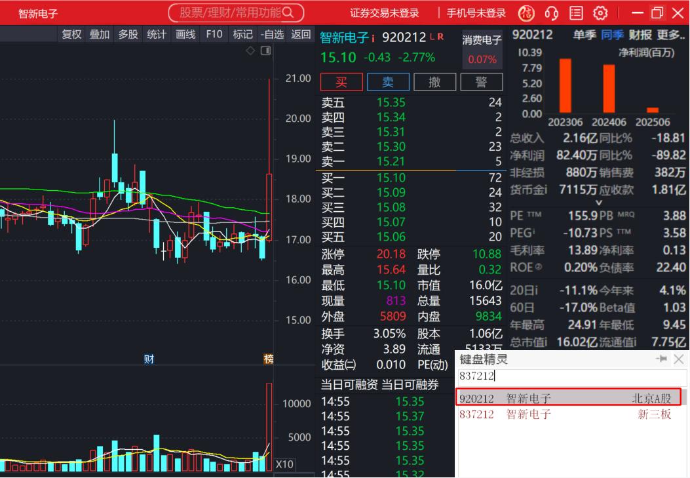
Task: Click the 卖五 price 15.35
Action: [x=391, y=102]
